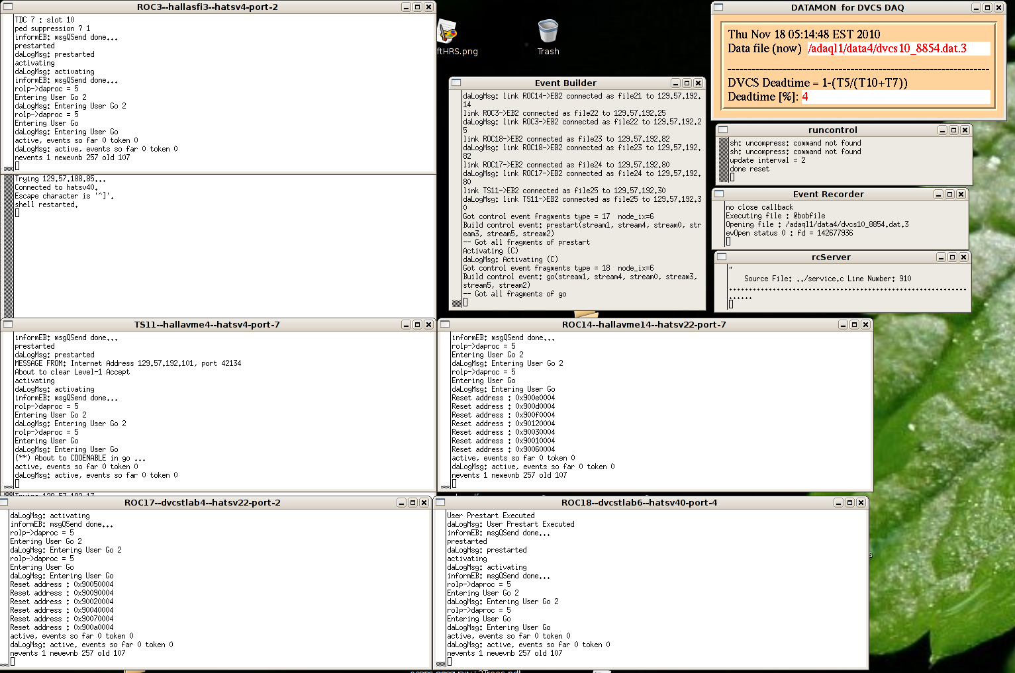Open window menu of Event Recorder
This screenshot has height=673, width=1015.
pyautogui.click(x=719, y=195)
